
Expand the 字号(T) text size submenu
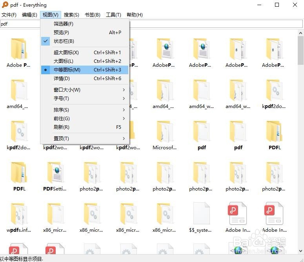(x=85, y=99)
